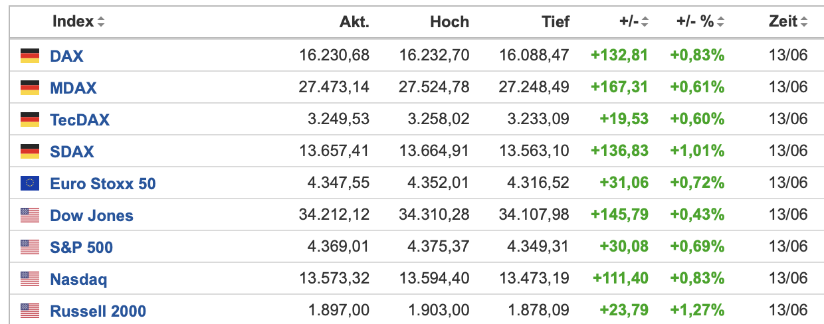Click the Akt. column header
824x324 pixels.
pos(354,22)
